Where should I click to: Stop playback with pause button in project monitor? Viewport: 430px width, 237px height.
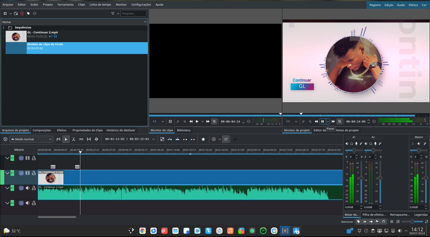coord(322,122)
